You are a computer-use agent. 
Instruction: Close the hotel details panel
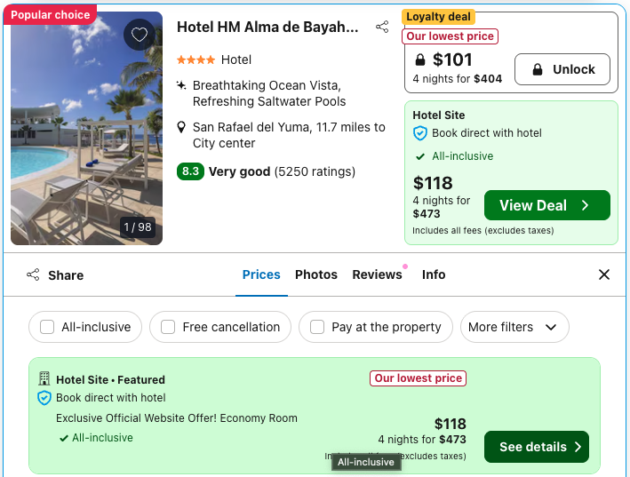click(x=604, y=274)
